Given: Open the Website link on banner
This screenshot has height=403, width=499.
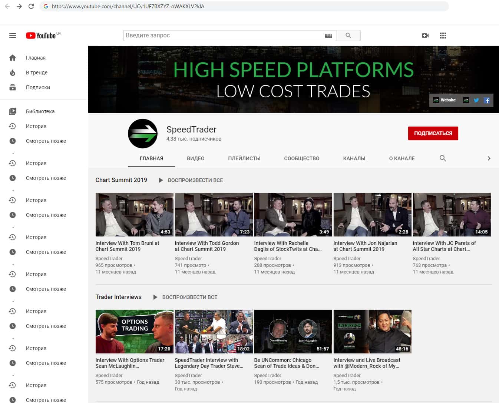Looking at the screenshot, I should coord(445,100).
